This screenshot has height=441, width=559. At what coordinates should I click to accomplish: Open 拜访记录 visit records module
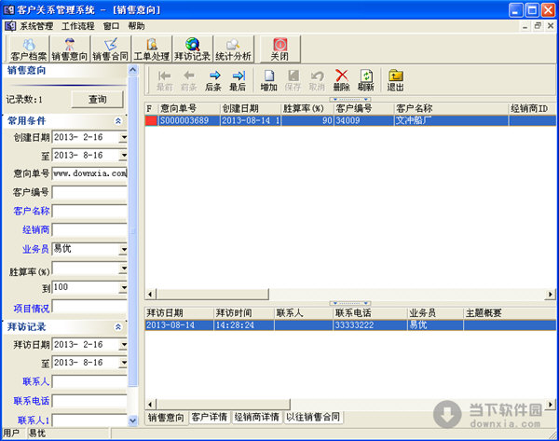point(192,49)
